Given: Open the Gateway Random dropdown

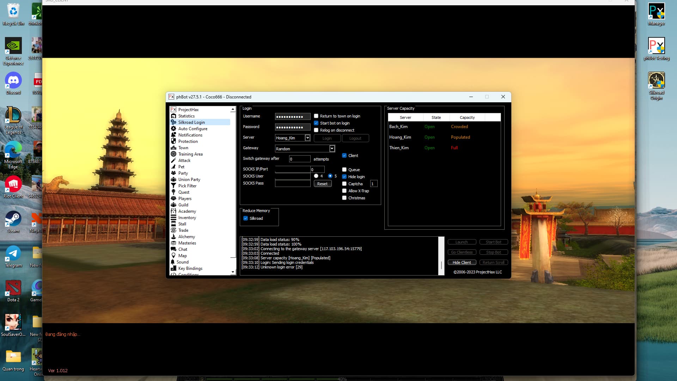Looking at the screenshot, I should 332,149.
